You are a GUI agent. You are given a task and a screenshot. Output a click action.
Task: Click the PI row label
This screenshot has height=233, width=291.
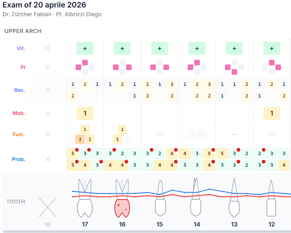23,67
